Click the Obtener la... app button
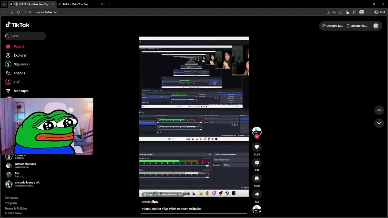This screenshot has height=218, width=388. point(357,26)
